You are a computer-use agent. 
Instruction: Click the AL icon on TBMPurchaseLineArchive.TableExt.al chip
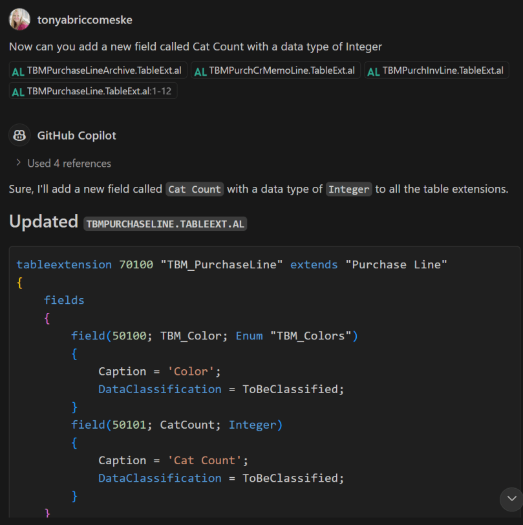tap(17, 70)
